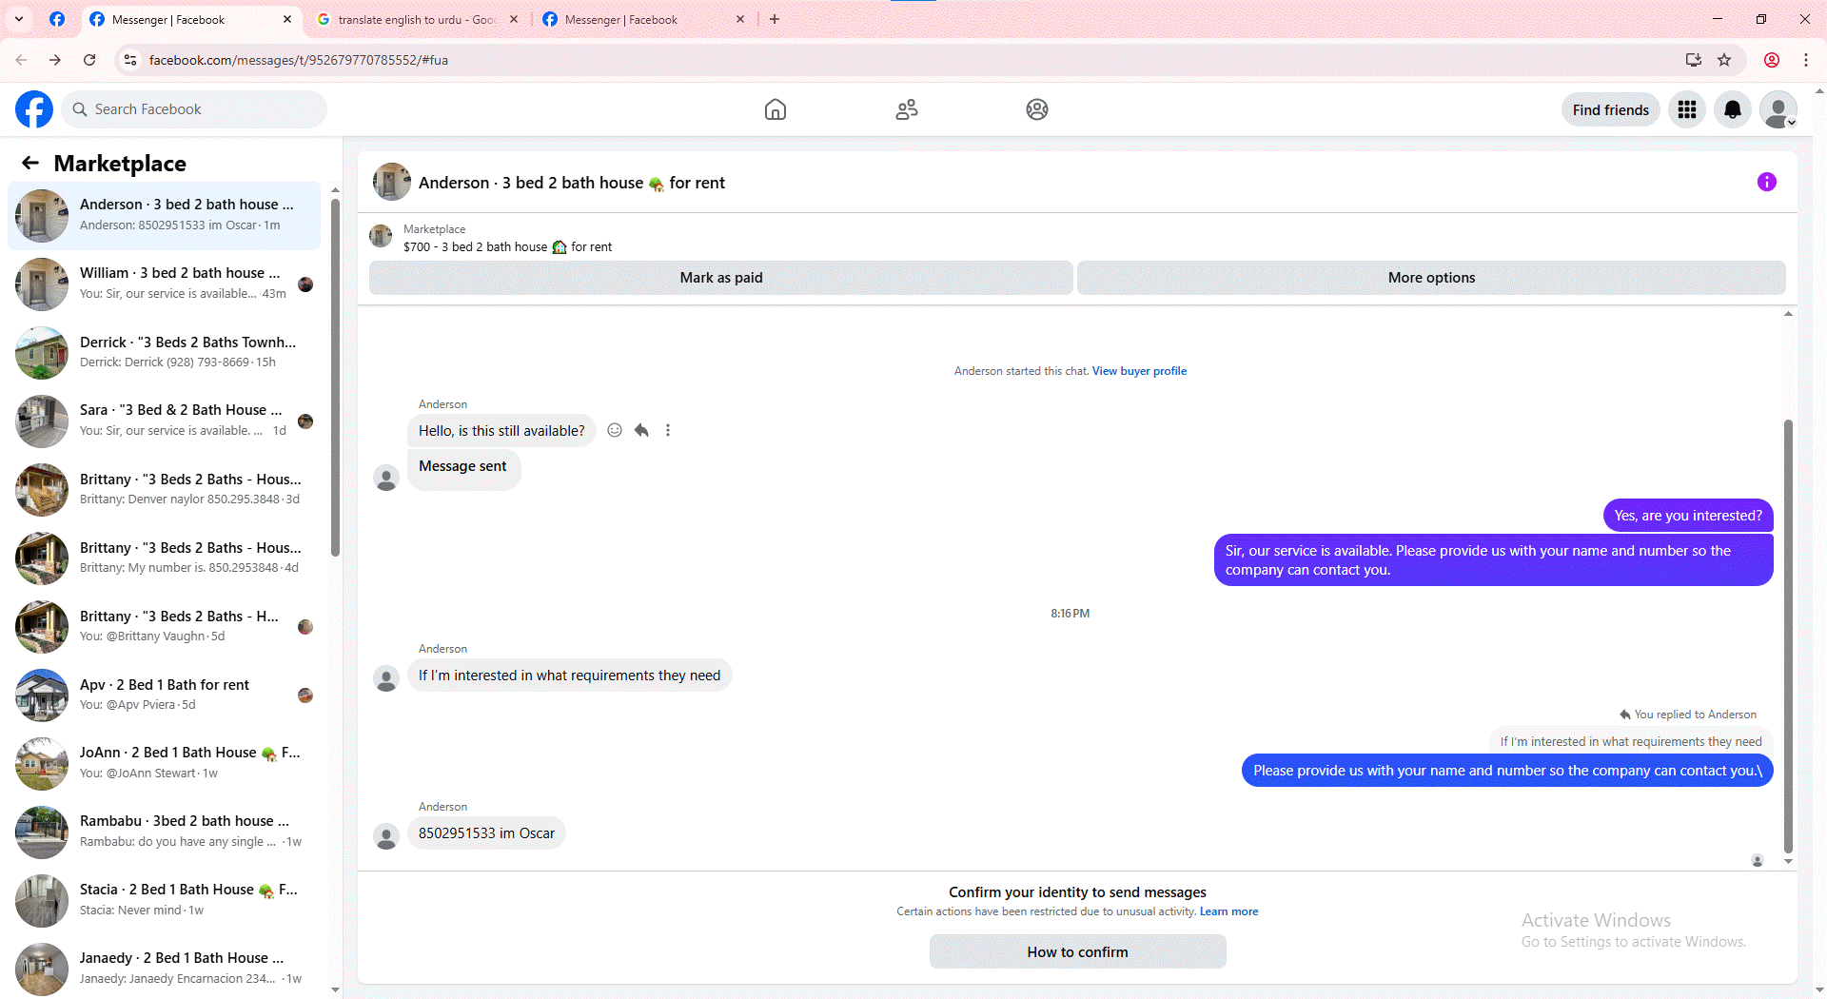Screen dimensions: 1827x999
Task: Click the quoted reply 'If I'm interested' preview
Action: [1630, 741]
